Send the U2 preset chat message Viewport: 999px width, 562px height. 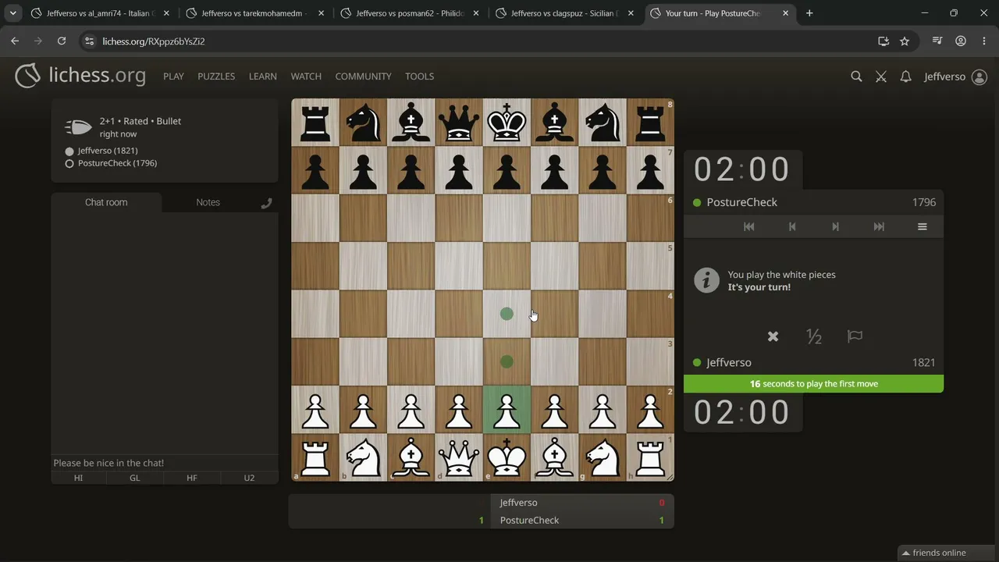tap(249, 478)
